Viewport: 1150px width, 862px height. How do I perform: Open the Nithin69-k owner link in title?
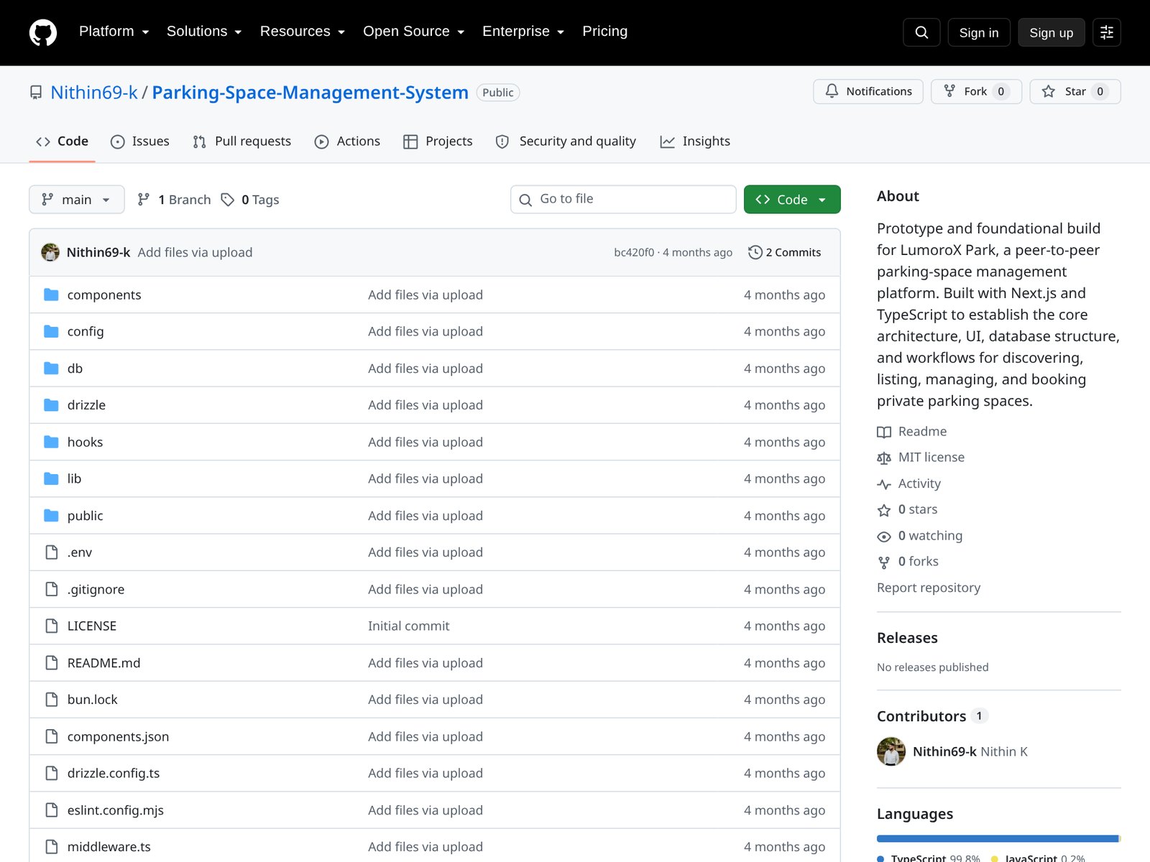94,93
